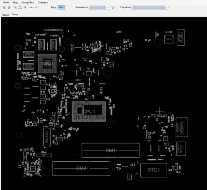207x190 pixels.
Task: Click the green four-corner fit-to-screen icon
Action: (20, 7)
